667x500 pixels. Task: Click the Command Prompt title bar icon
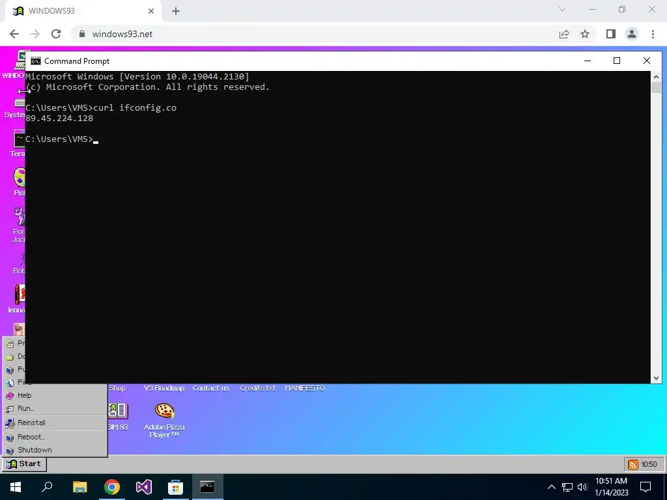tap(36, 61)
